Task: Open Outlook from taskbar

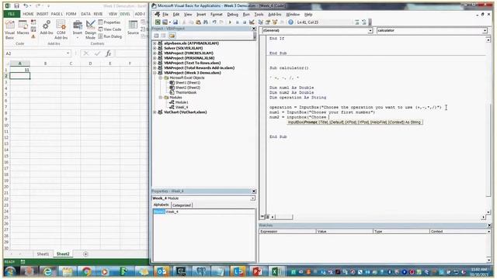Action: (162, 271)
